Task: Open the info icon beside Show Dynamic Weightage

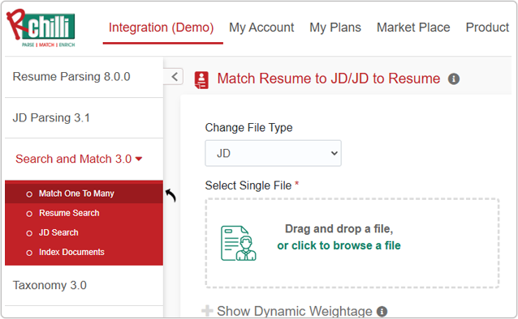Action: click(x=382, y=311)
